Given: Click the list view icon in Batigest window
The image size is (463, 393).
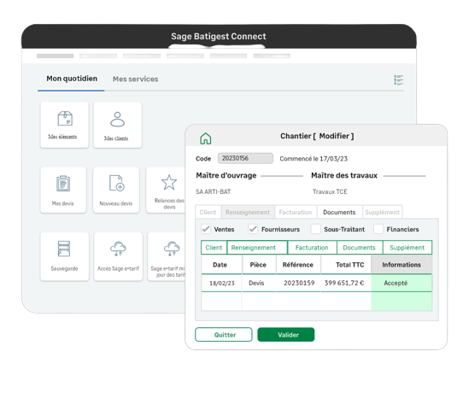Looking at the screenshot, I should click(x=398, y=80).
